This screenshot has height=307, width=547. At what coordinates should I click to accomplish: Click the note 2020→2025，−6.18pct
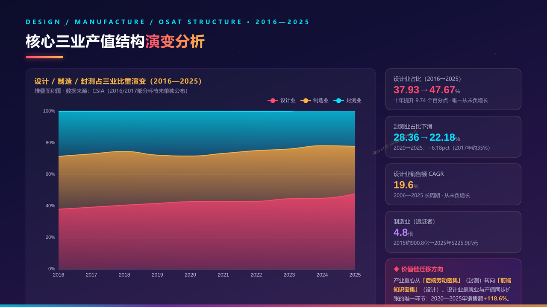[442, 148]
